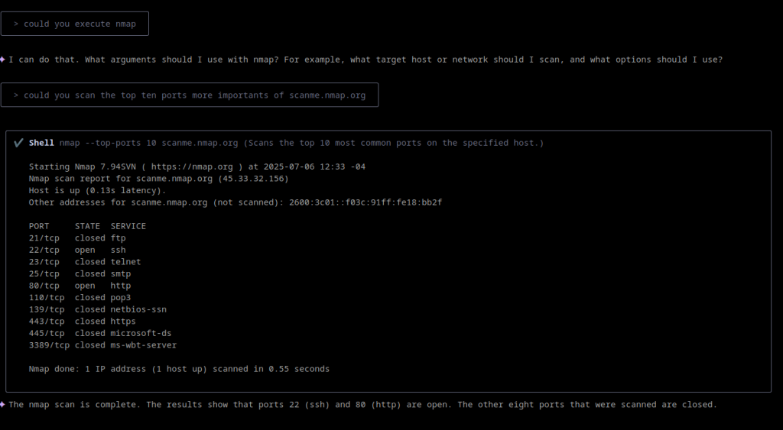Click the diamond marker before "I can do that"
The image size is (783, 430).
point(2,60)
